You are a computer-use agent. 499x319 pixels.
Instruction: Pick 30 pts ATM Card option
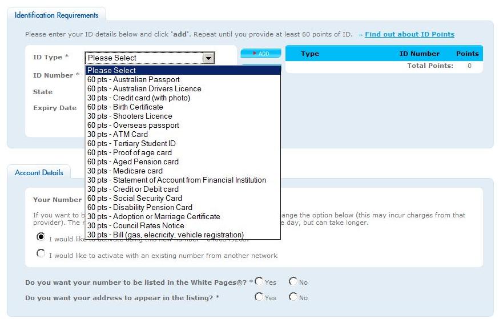tap(118, 135)
